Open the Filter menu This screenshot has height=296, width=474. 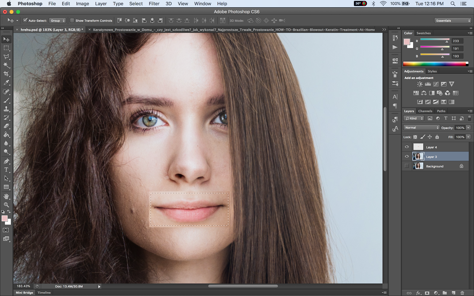click(x=154, y=4)
